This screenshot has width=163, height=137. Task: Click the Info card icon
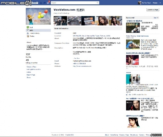pyautogui.click(x=28, y=30)
